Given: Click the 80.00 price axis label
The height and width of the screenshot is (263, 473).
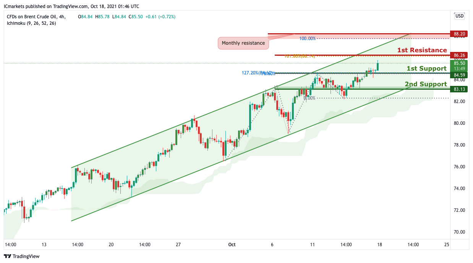Looking at the screenshot, I should tap(458, 123).
